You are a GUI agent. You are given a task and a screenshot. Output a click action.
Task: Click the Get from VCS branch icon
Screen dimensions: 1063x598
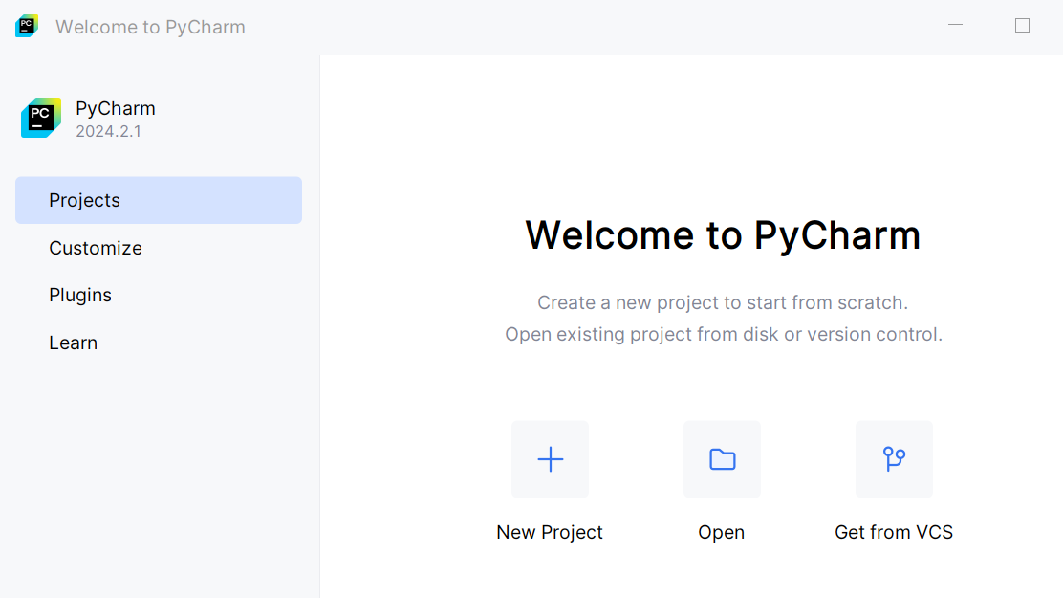894,459
